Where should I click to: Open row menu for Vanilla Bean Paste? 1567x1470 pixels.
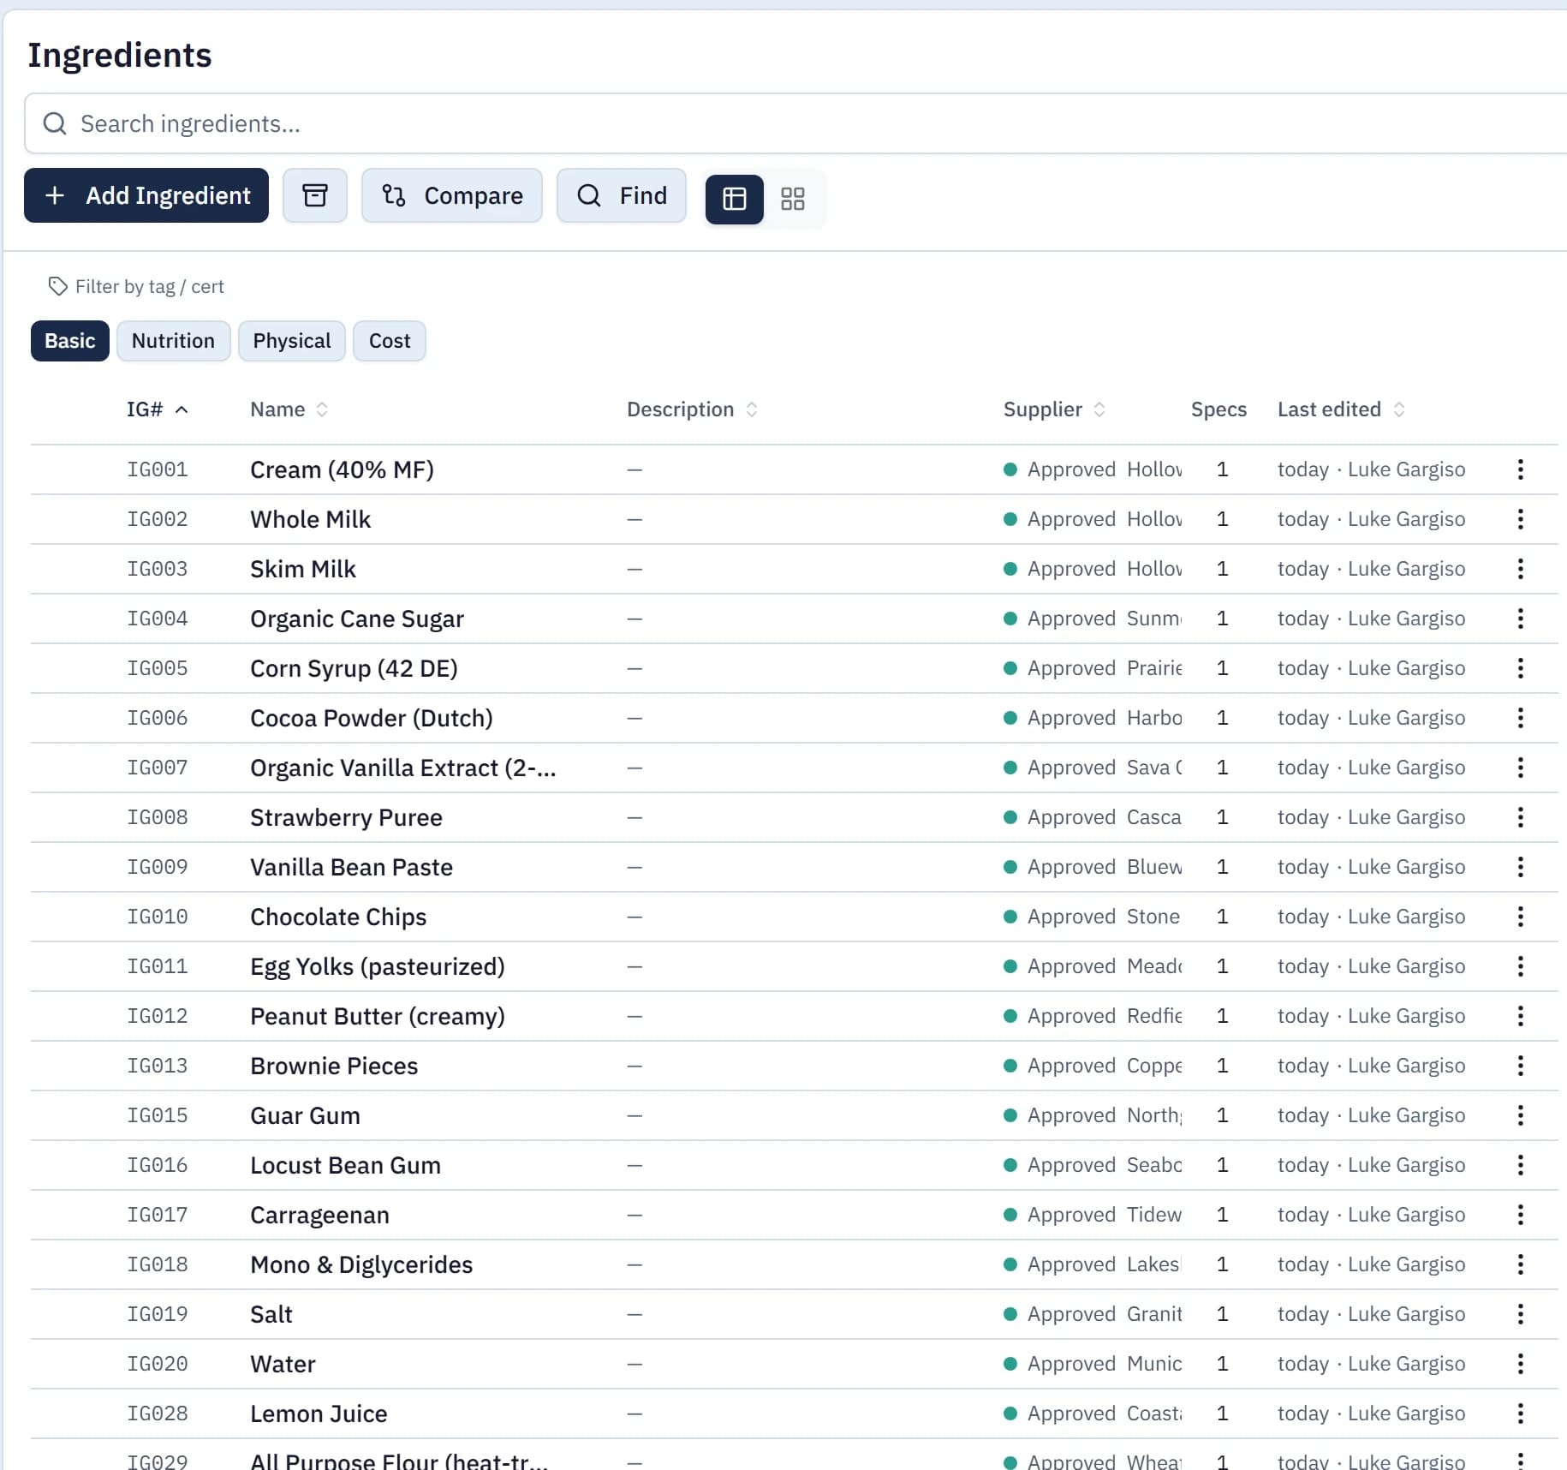pos(1520,867)
